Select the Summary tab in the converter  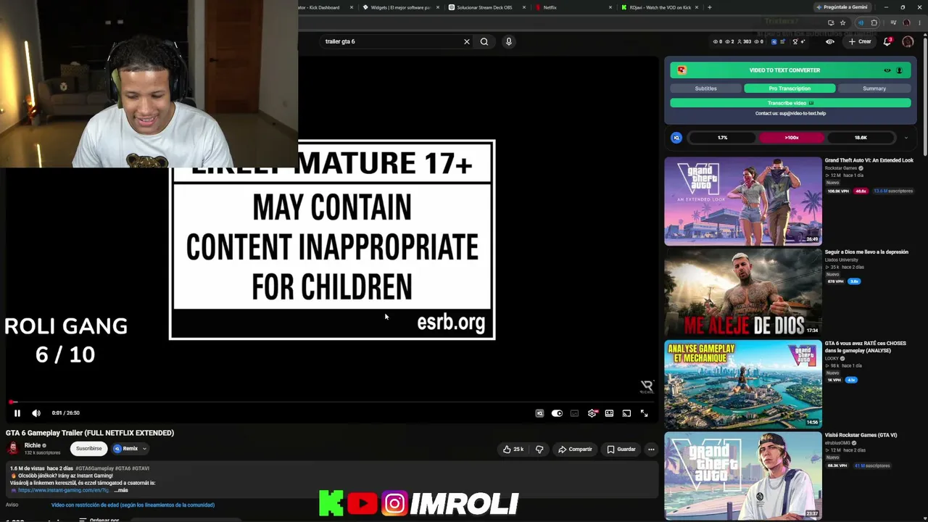[x=874, y=88]
